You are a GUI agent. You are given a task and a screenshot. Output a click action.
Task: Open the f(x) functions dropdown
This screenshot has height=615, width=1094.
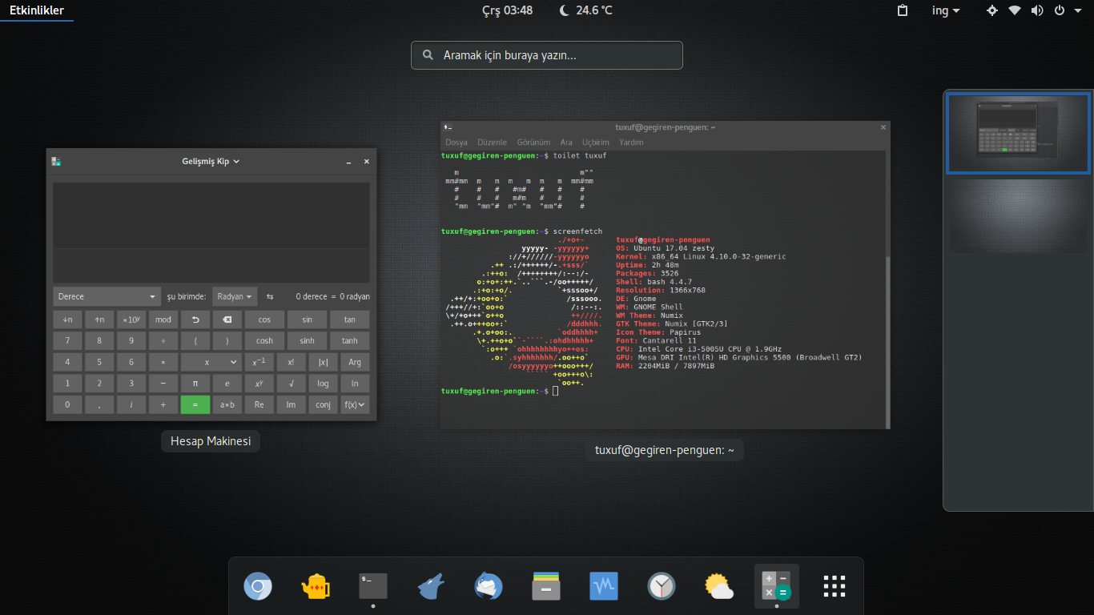click(356, 404)
